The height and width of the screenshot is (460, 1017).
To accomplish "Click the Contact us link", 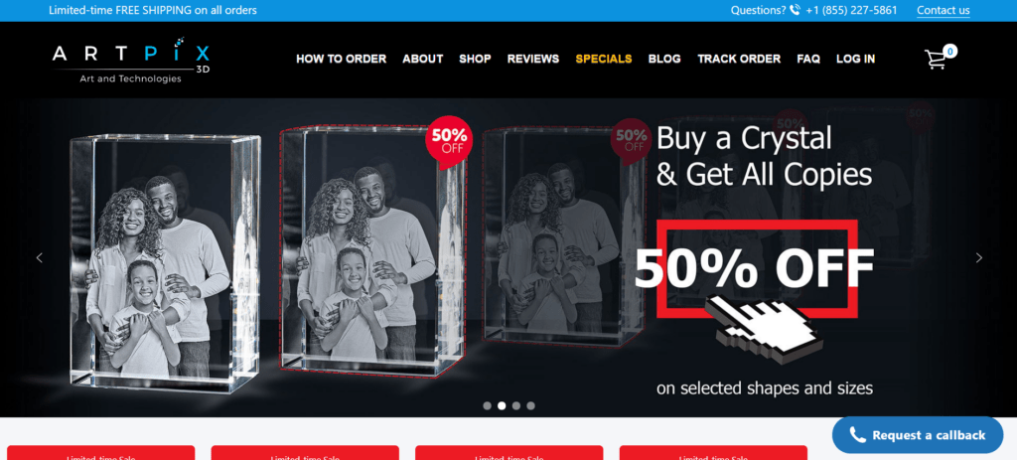I will click(x=944, y=10).
